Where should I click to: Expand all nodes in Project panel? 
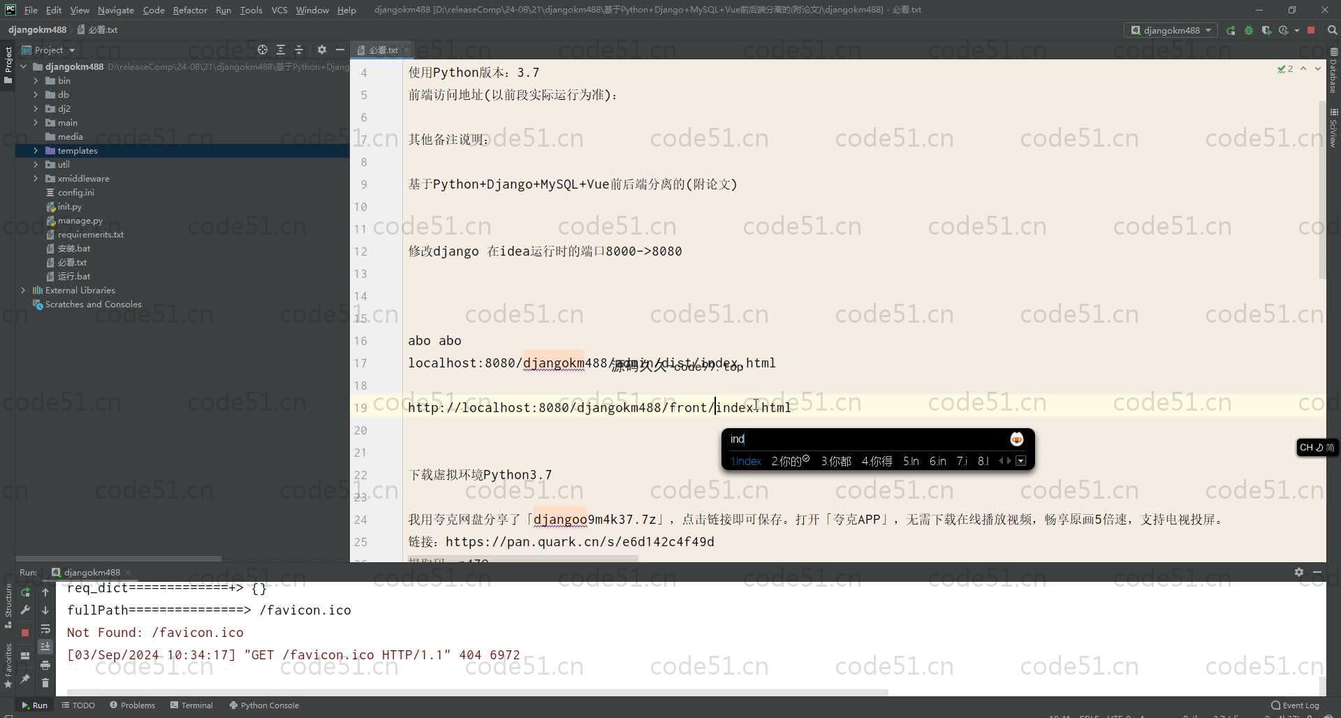click(x=281, y=50)
